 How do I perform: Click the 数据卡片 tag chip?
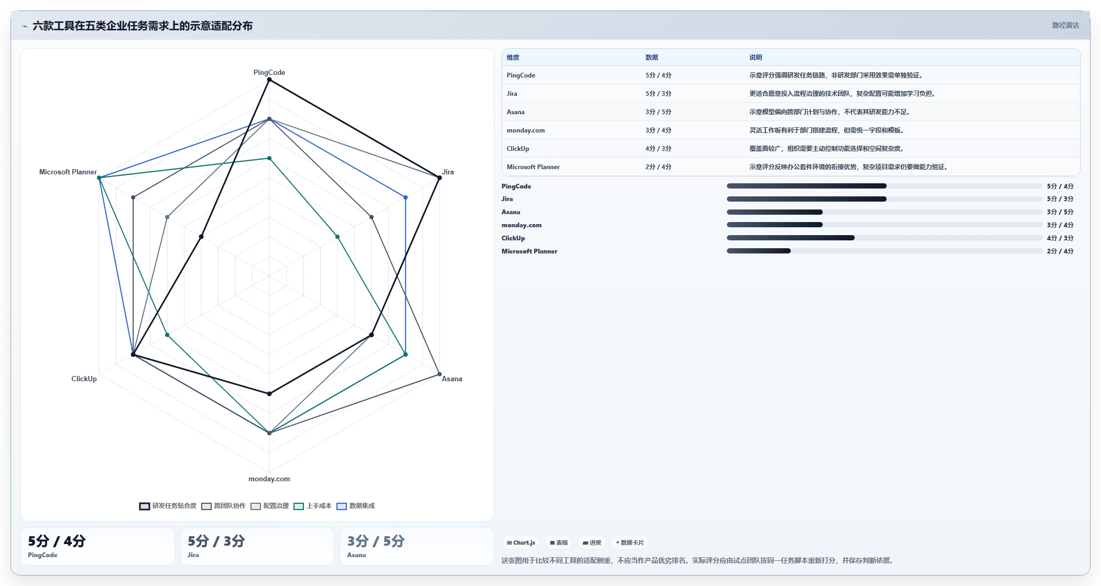(630, 543)
